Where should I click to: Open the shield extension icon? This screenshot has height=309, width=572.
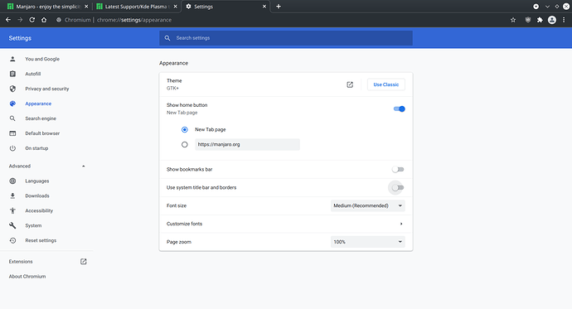[x=528, y=20]
